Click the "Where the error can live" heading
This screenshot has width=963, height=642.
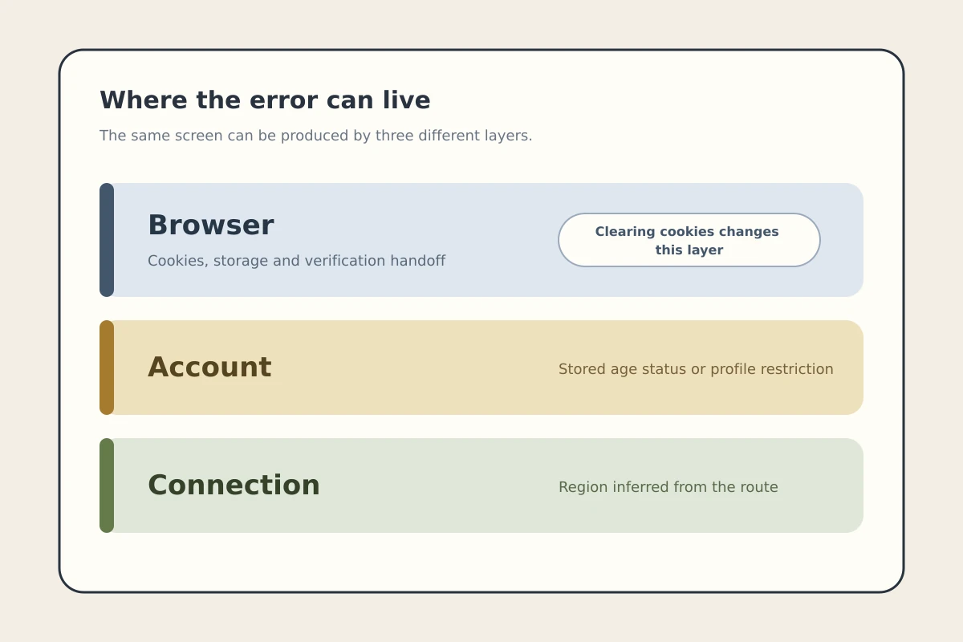pyautogui.click(x=265, y=100)
